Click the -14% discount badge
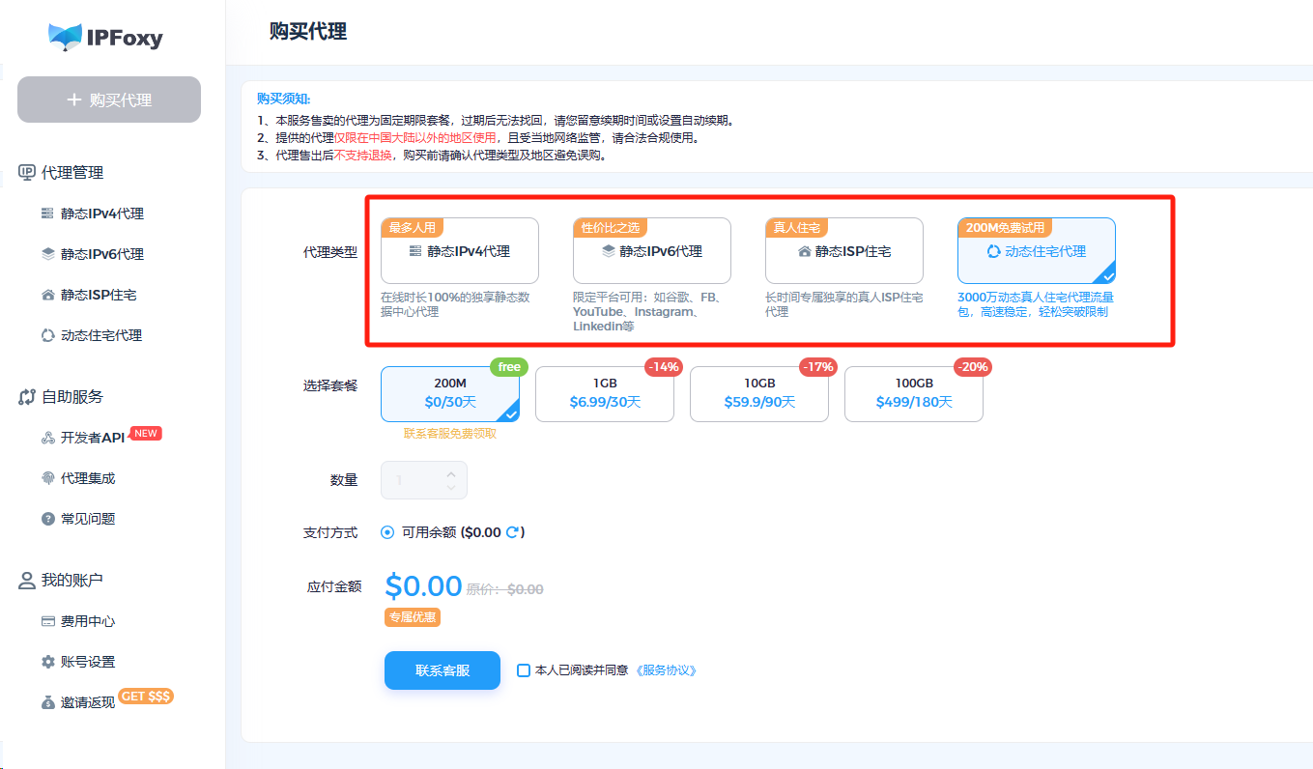This screenshot has height=769, width=1313. 664,367
